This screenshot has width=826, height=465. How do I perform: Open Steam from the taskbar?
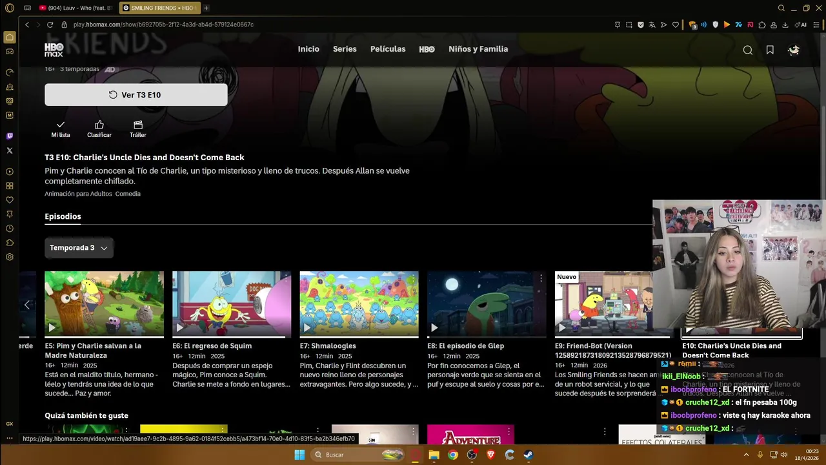click(528, 455)
